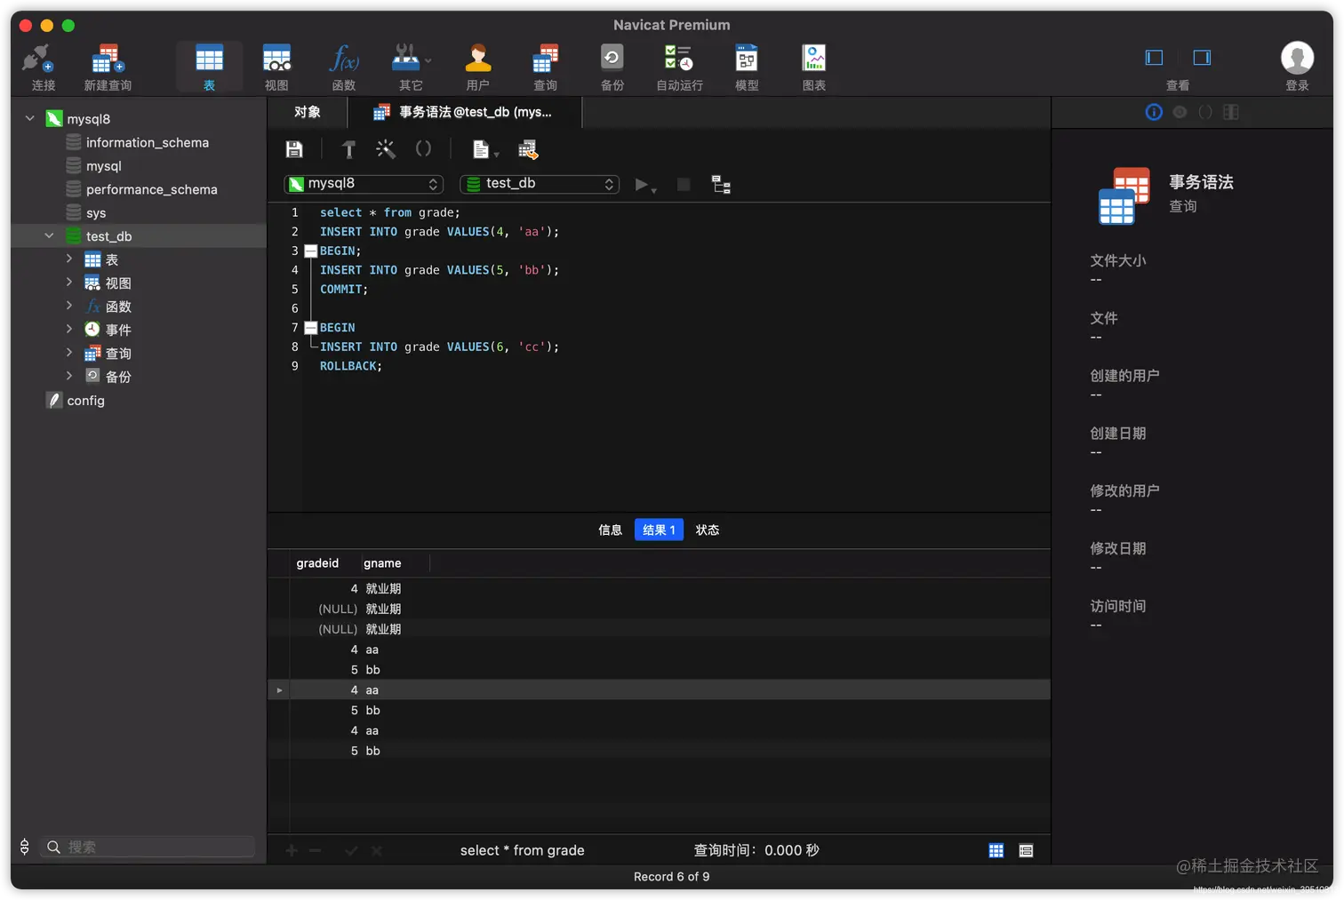Switch to the 对象 objects tab

pyautogui.click(x=308, y=112)
